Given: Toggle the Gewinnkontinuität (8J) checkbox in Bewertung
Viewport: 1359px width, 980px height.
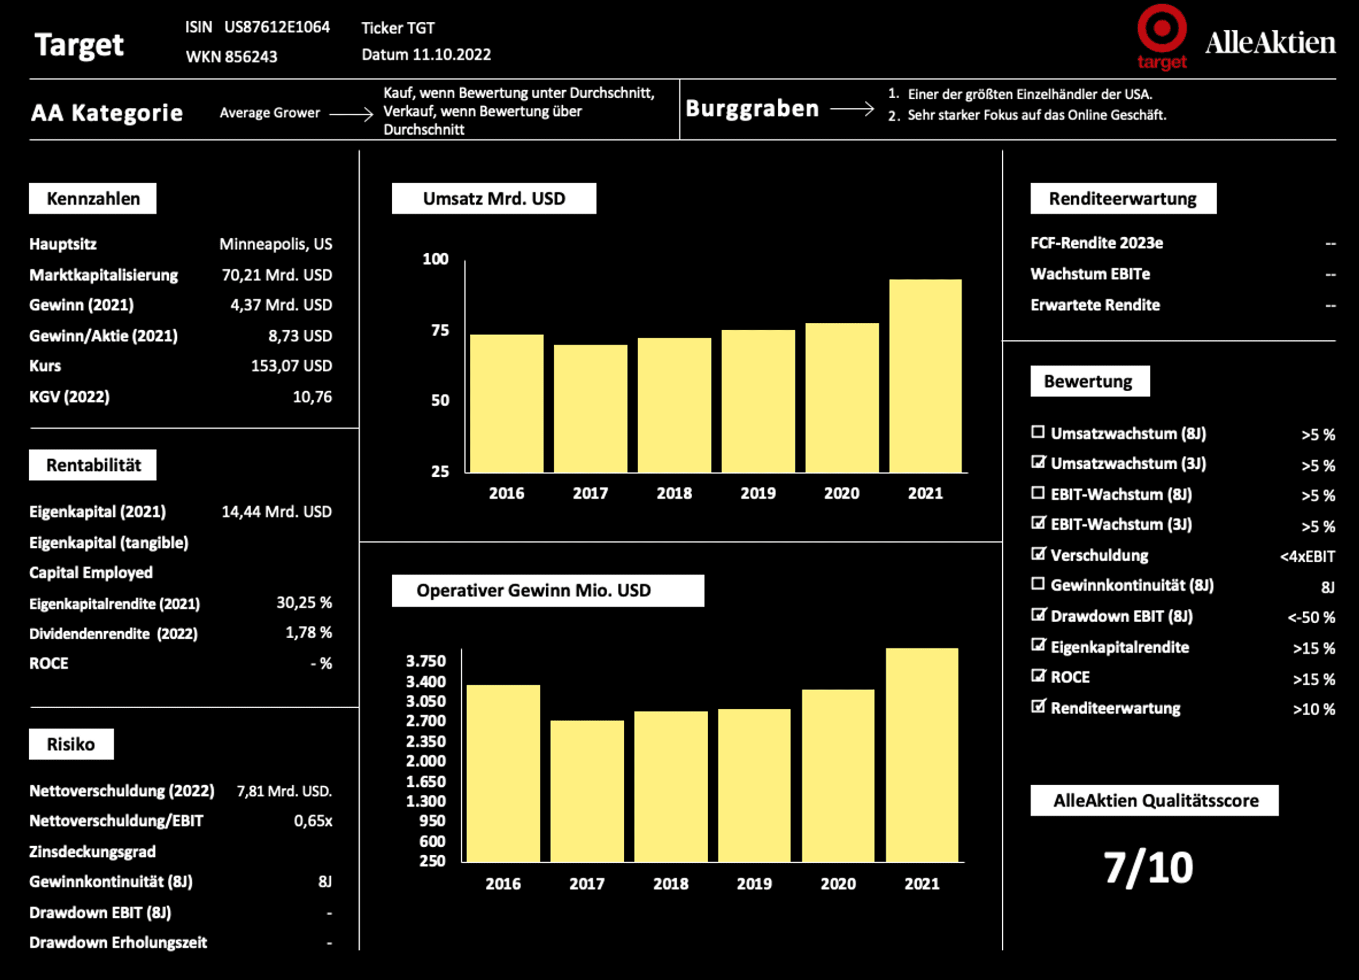Looking at the screenshot, I should tap(1038, 584).
